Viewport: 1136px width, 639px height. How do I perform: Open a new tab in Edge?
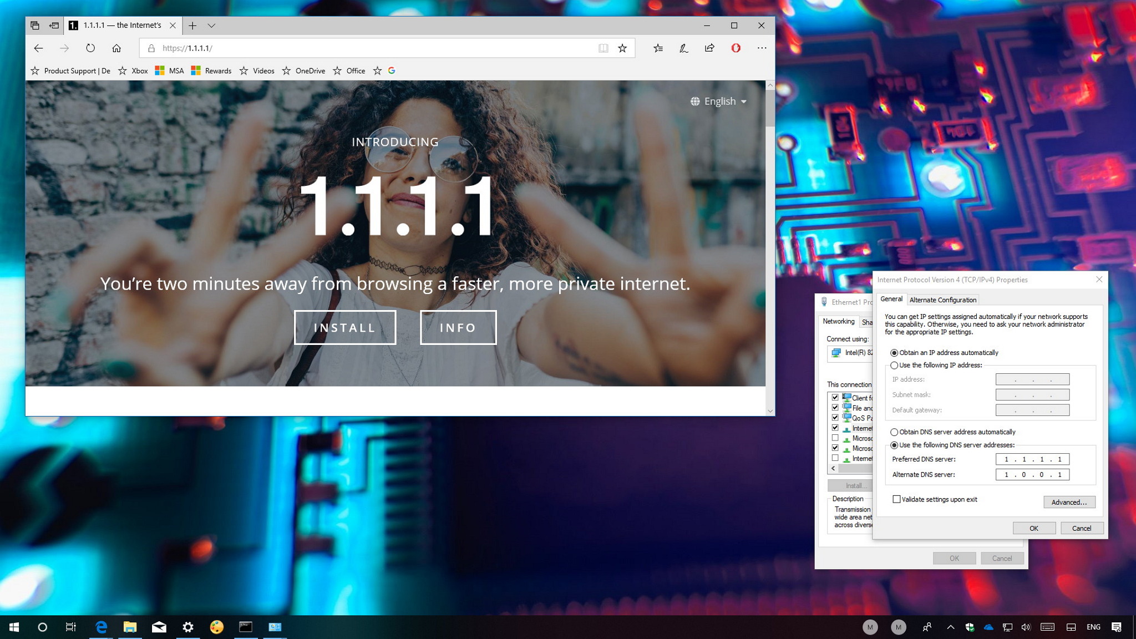click(192, 26)
